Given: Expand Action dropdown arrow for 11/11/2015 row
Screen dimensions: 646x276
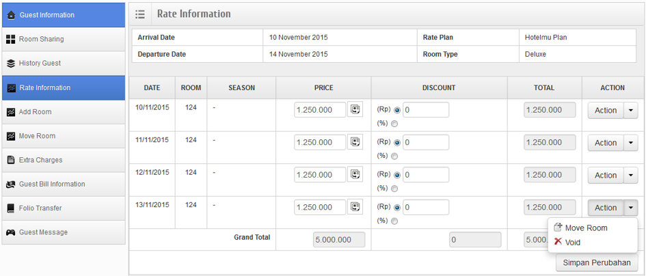Looking at the screenshot, I should [x=630, y=143].
